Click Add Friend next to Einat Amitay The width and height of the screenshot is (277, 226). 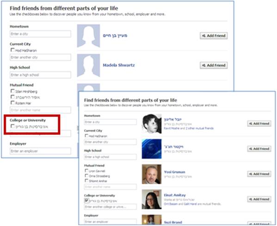coord(259,199)
